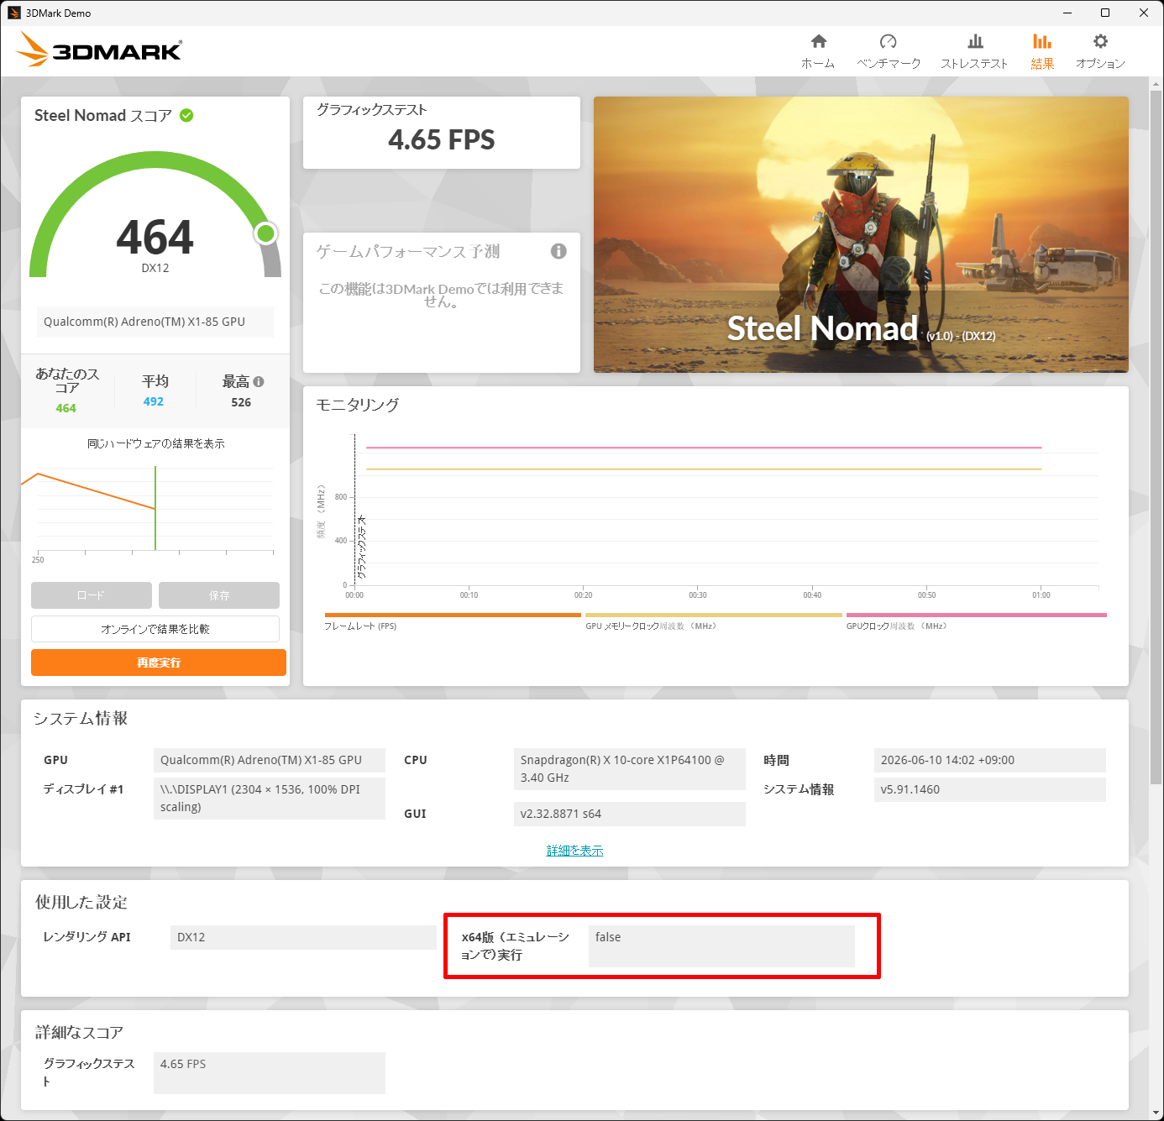Click 同じハードウェアの結果を表示 text

(155, 443)
